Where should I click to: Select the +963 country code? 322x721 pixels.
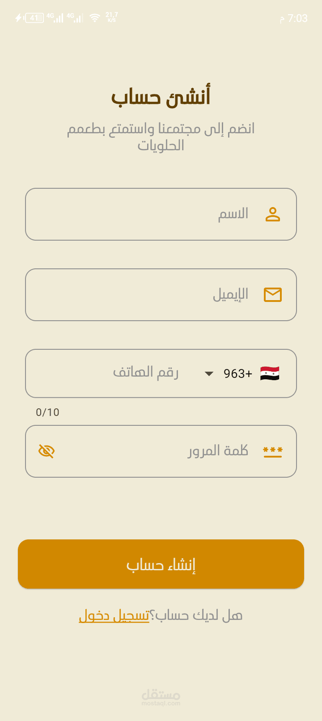(238, 373)
